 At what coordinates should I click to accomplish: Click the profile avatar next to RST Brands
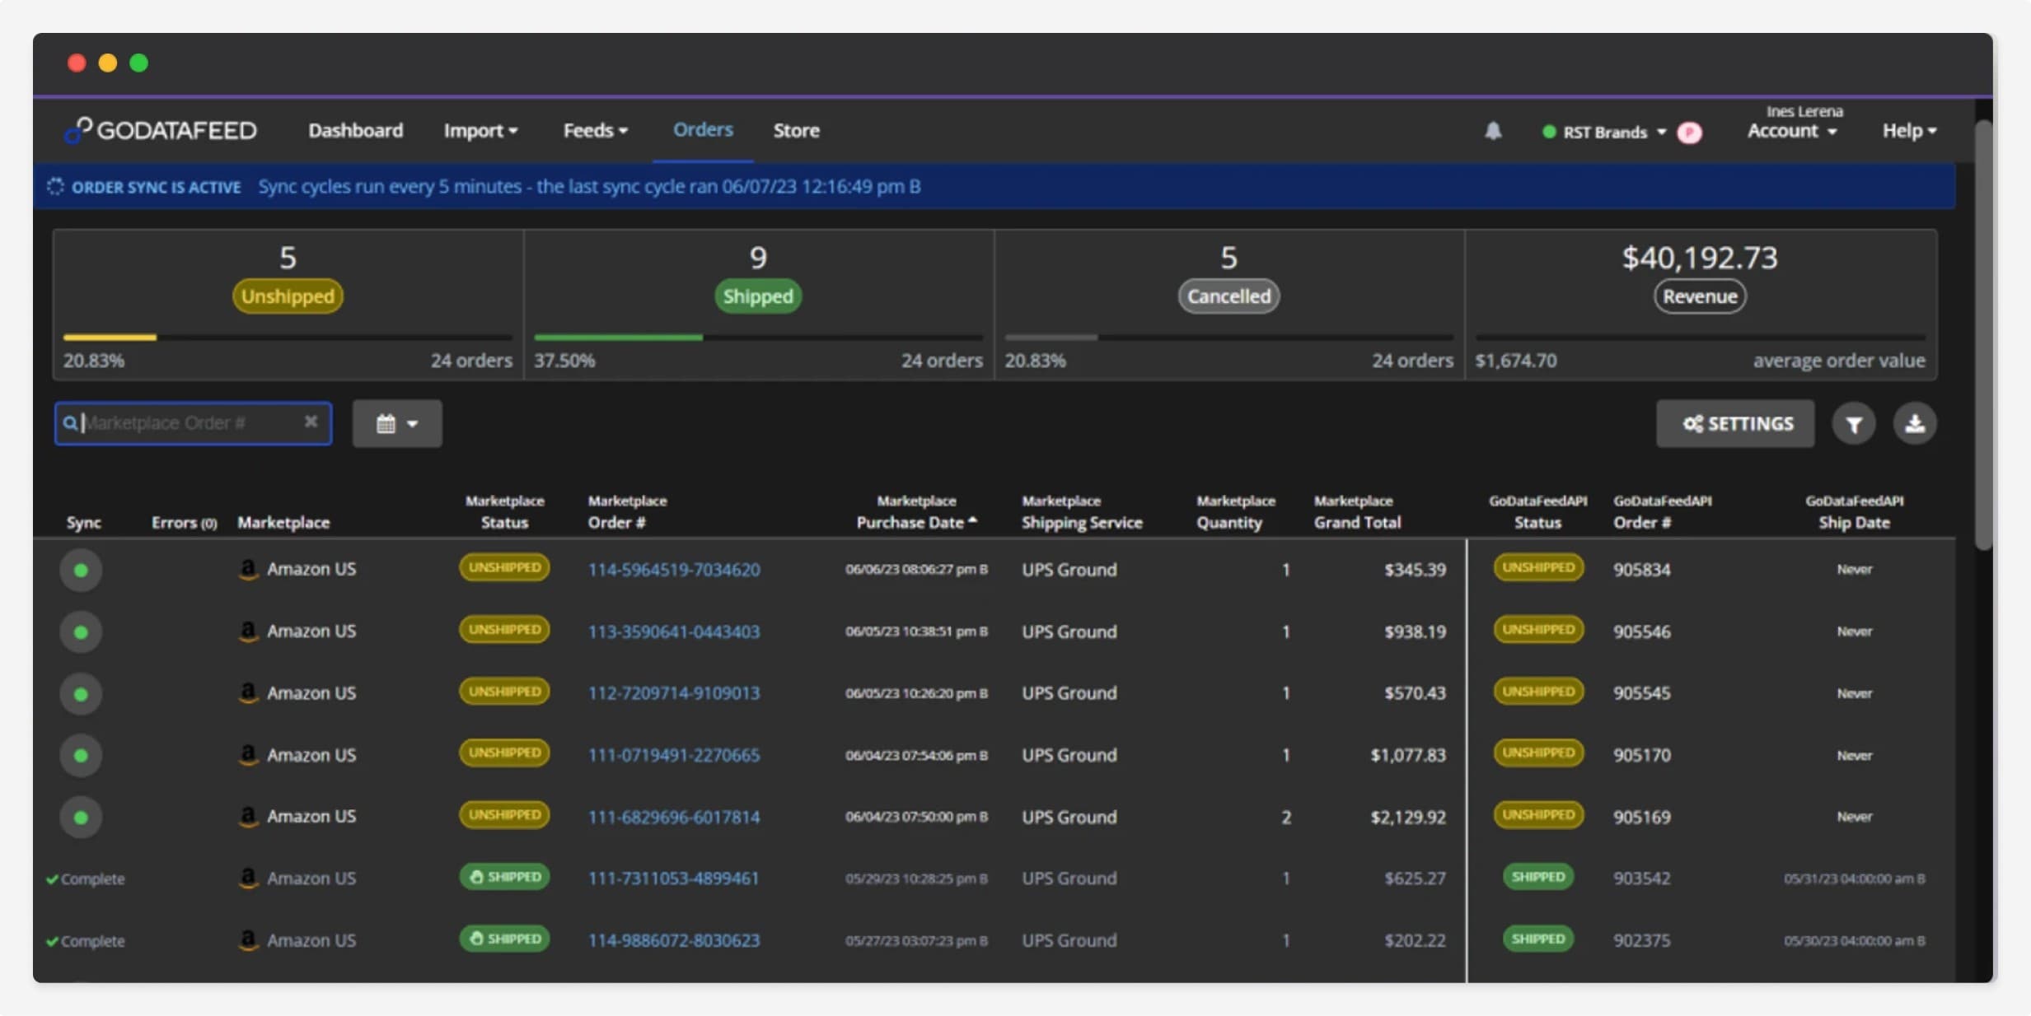(x=1690, y=132)
